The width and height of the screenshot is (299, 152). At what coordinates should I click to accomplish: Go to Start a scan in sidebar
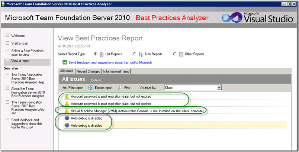click(x=20, y=43)
